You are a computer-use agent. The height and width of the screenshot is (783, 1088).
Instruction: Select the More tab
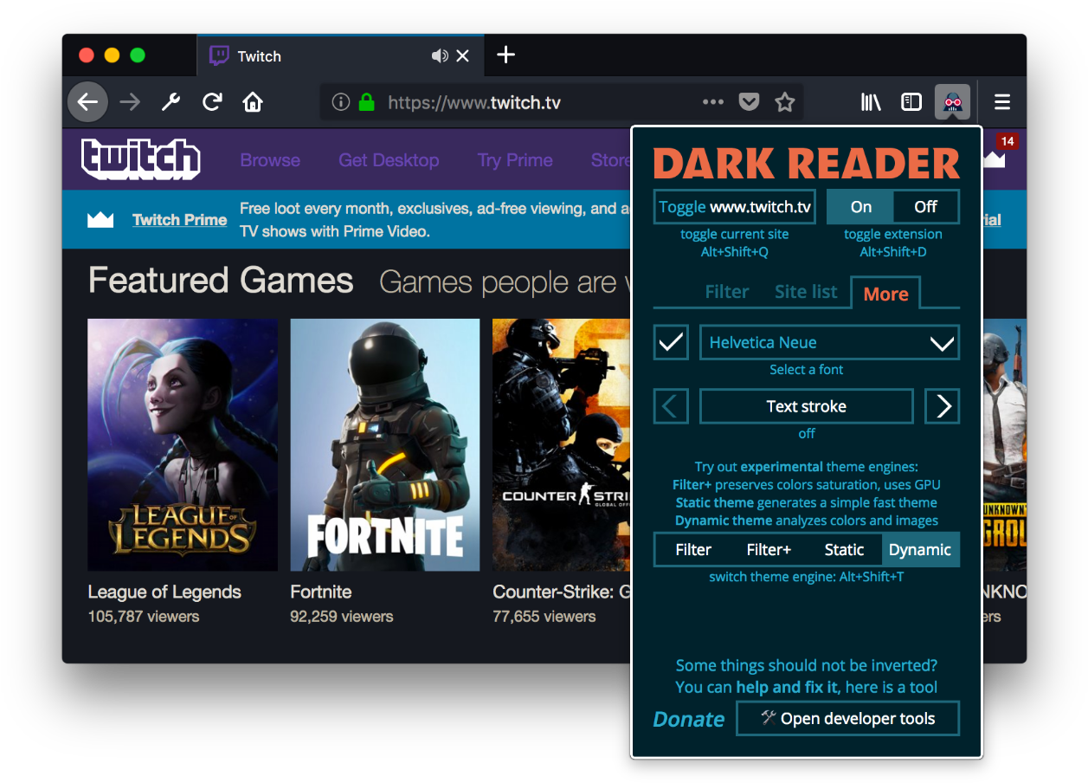tap(885, 294)
